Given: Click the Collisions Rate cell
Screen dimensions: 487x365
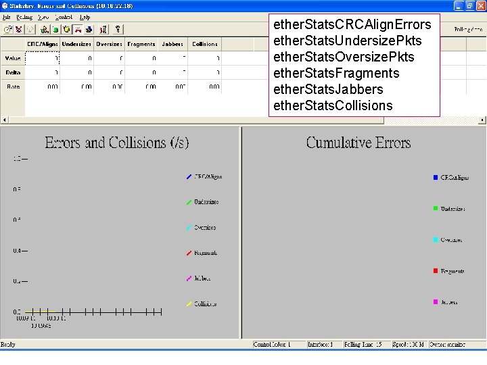Looking at the screenshot, I should click(x=205, y=87).
